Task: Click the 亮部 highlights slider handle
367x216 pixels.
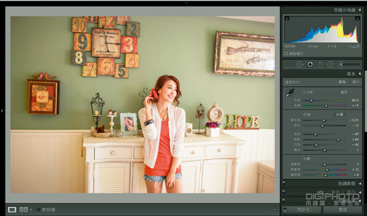Action: pos(315,134)
